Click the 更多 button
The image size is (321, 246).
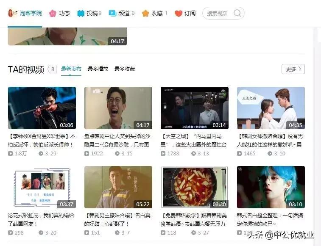coord(293,69)
